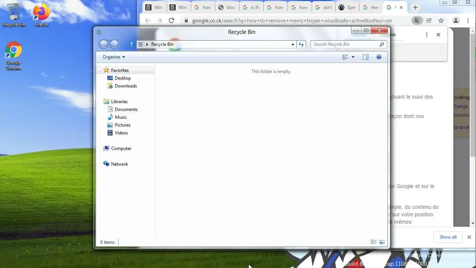Switch to first 'Win' Chrome tab
Viewport: 476px width, 268px height.
[x=154, y=7]
